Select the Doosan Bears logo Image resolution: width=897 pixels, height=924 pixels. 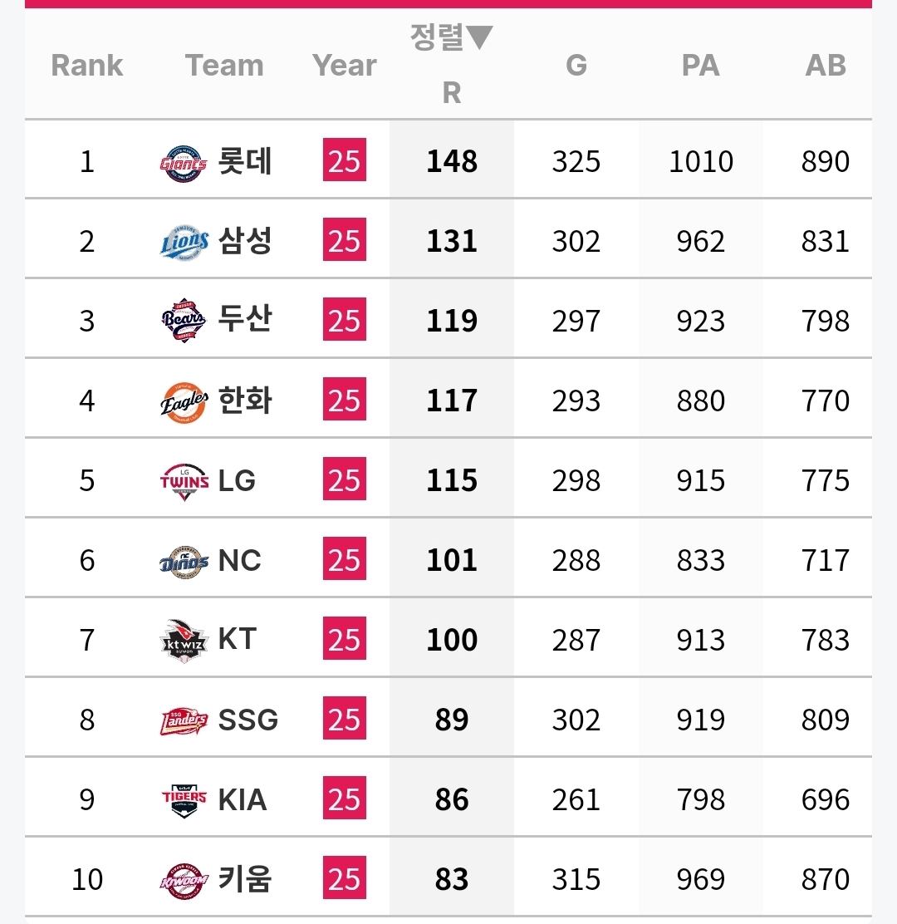click(184, 321)
